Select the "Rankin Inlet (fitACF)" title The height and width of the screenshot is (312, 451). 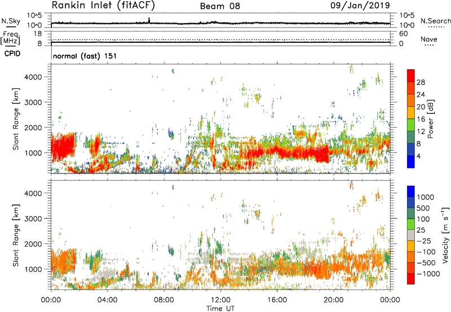(x=103, y=6)
